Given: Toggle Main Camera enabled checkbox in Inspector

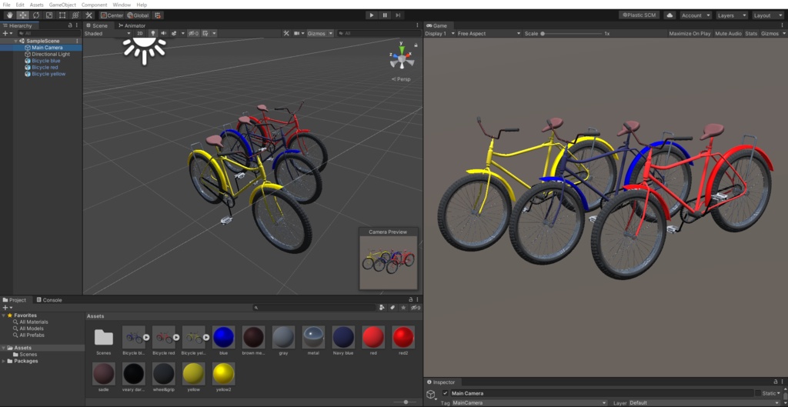Looking at the screenshot, I should (x=446, y=393).
